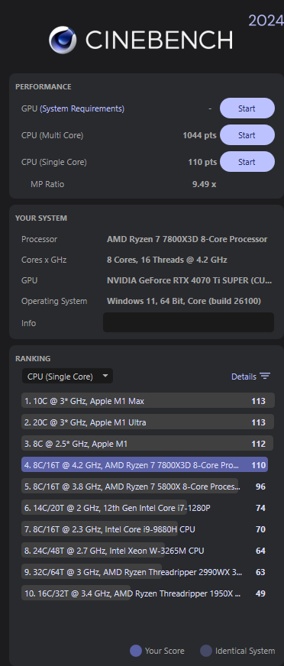The image size is (284, 666).
Task: Select the 8C Apple M1 ranking row
Action: [148, 444]
